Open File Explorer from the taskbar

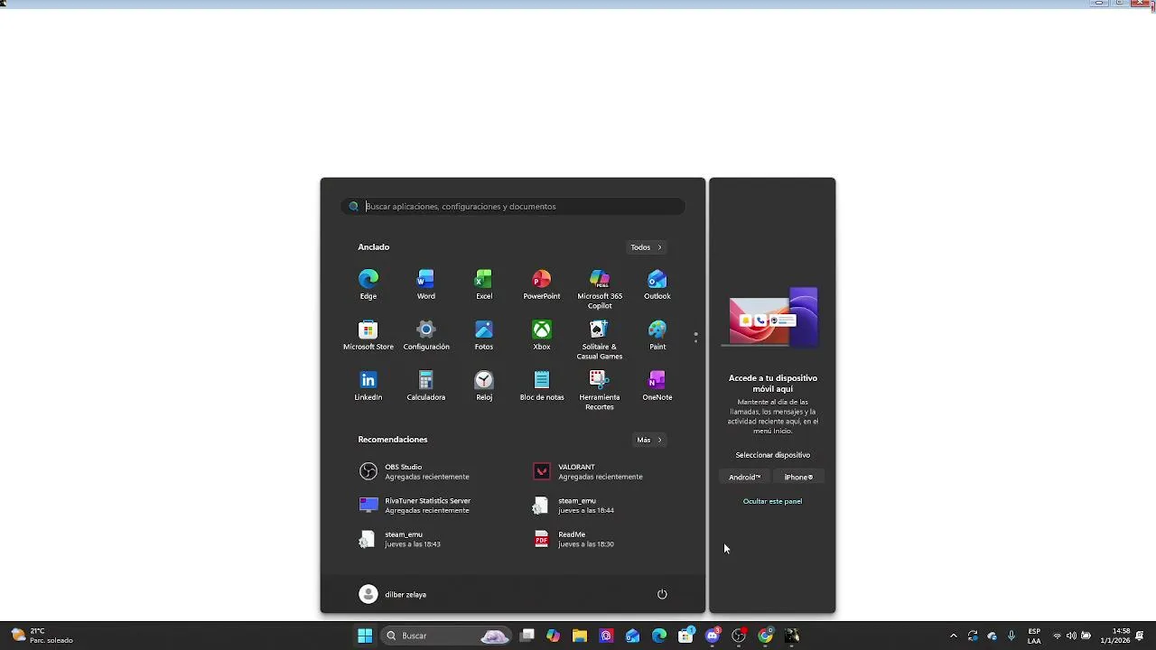[580, 636]
